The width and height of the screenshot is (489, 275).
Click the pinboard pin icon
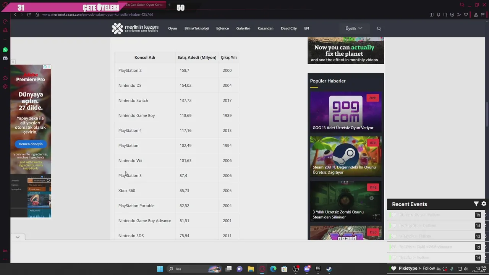click(x=438, y=15)
